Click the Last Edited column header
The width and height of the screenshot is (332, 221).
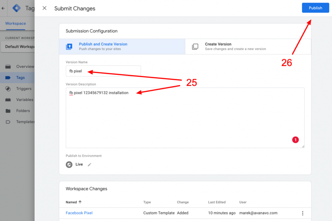[x=217, y=202]
